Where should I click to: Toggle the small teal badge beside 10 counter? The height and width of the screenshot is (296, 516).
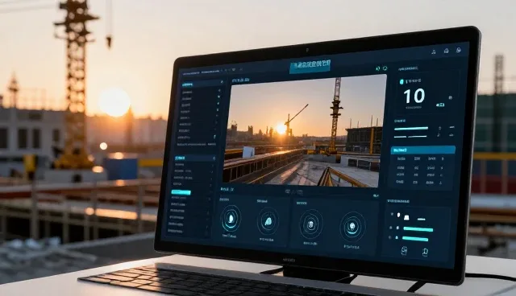point(440,105)
